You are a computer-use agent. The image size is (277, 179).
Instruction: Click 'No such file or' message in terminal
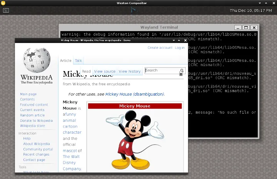[237, 112]
